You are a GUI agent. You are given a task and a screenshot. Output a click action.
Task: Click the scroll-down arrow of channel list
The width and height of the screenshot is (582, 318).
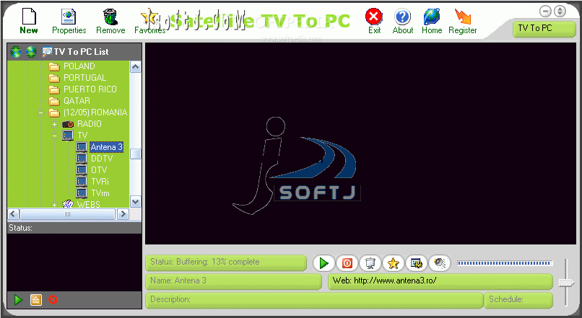136,202
